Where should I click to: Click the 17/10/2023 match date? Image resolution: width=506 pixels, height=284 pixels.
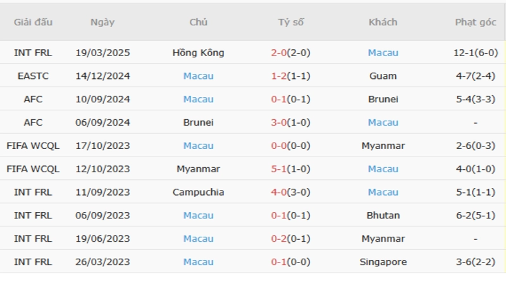click(x=102, y=146)
